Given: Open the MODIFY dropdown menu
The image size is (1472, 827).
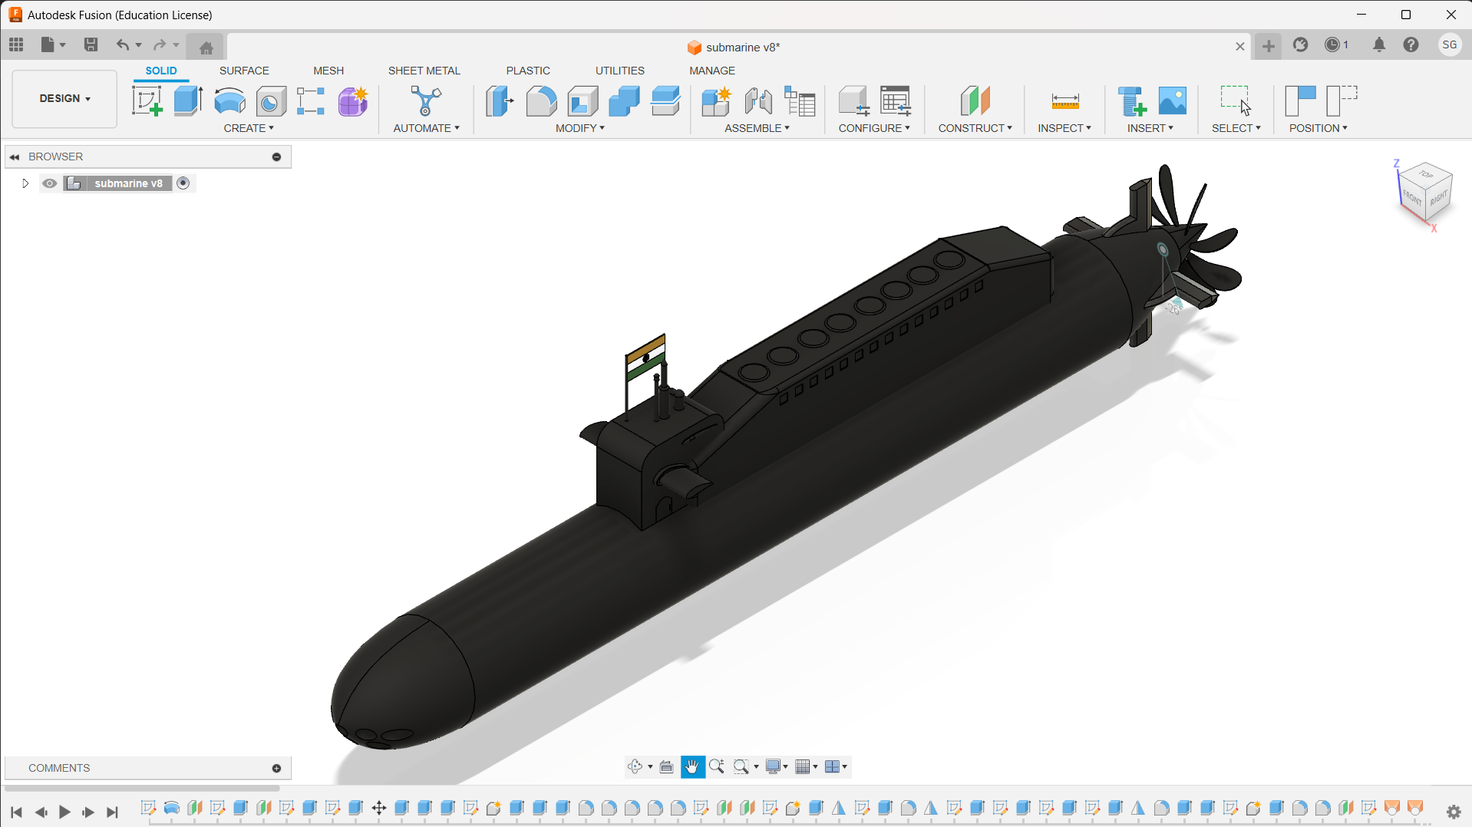Looking at the screenshot, I should coord(580,128).
